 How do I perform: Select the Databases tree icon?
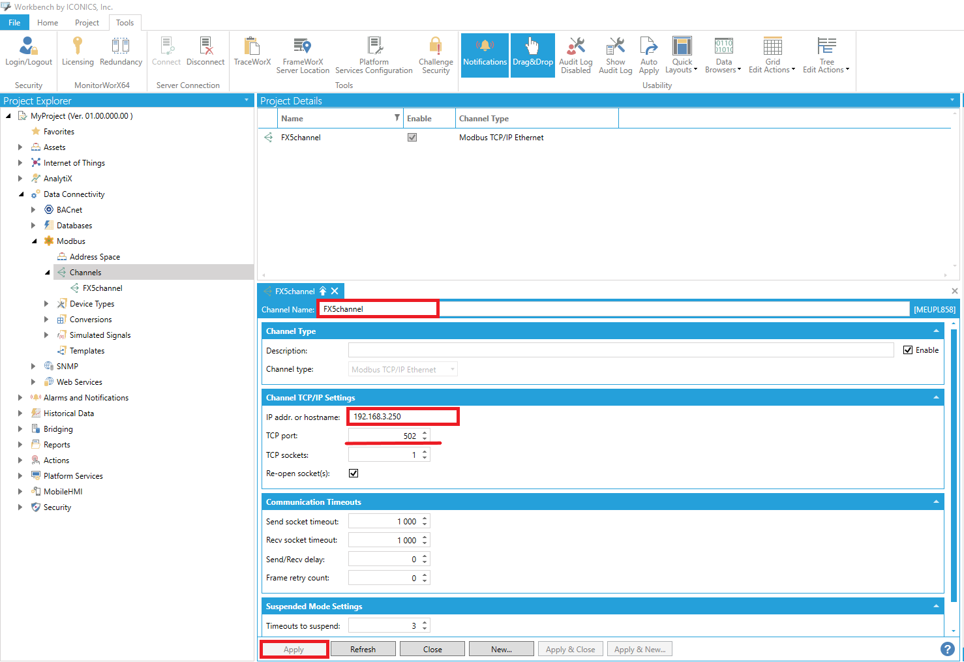pyautogui.click(x=49, y=226)
